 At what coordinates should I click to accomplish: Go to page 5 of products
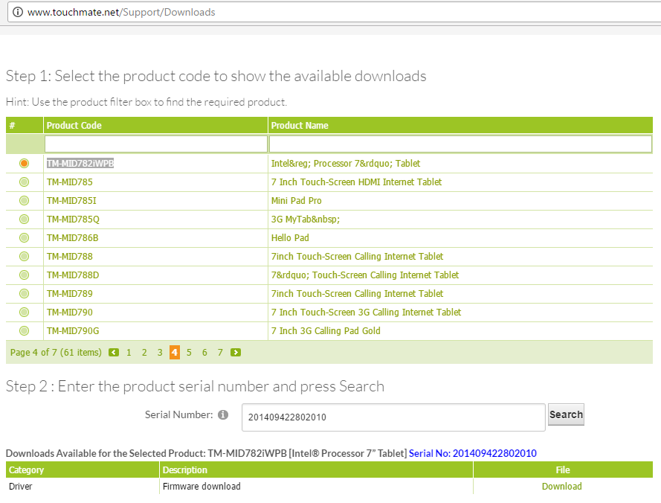point(190,353)
